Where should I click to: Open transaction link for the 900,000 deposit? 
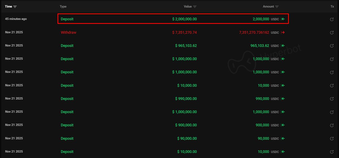pos(332,125)
